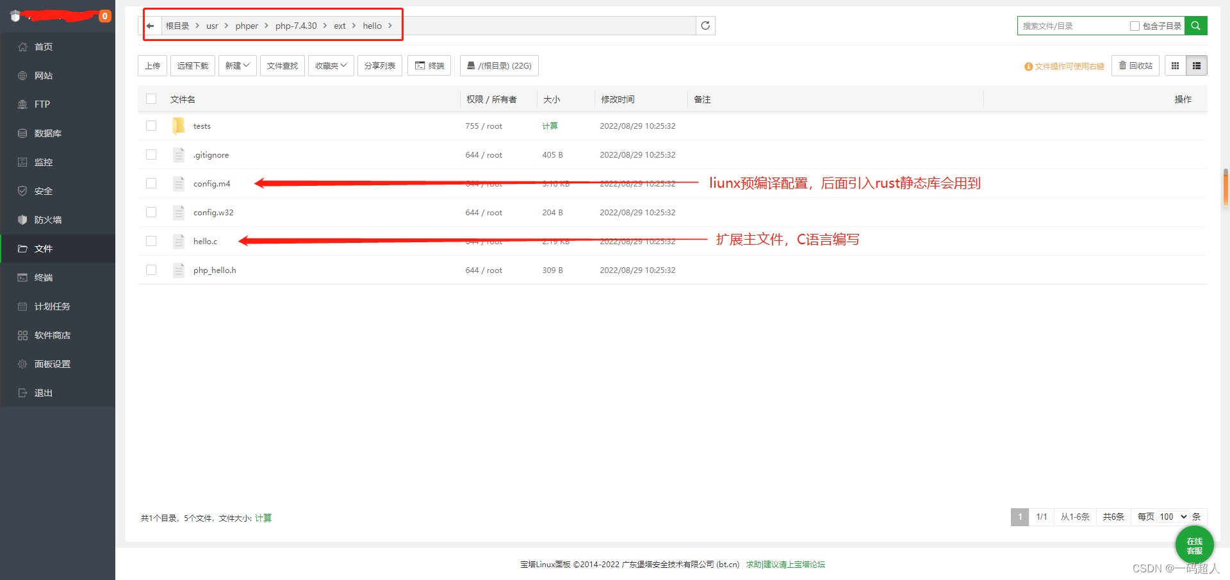
Task: Open the FTP sidebar item
Action: (x=58, y=104)
